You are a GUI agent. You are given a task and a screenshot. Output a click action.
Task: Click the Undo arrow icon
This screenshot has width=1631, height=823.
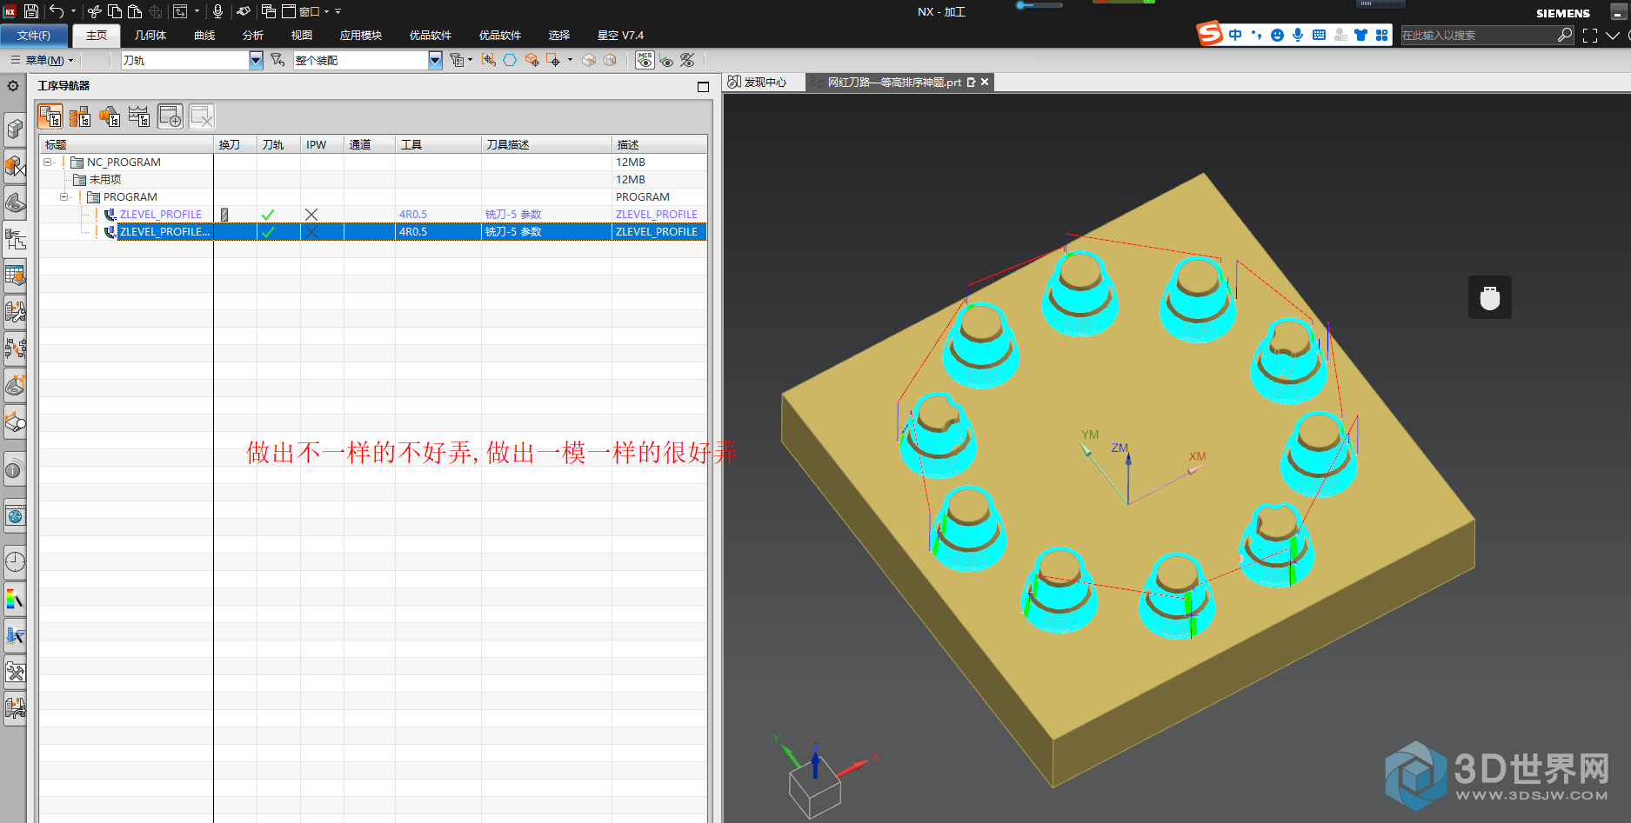point(57,11)
